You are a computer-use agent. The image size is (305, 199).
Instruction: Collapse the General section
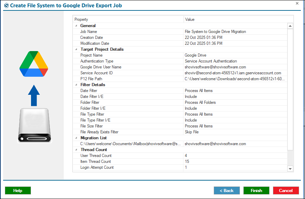pos(76,26)
